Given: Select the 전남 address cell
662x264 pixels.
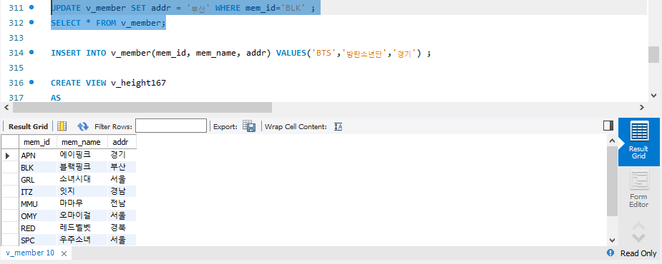Looking at the screenshot, I should (x=122, y=204).
